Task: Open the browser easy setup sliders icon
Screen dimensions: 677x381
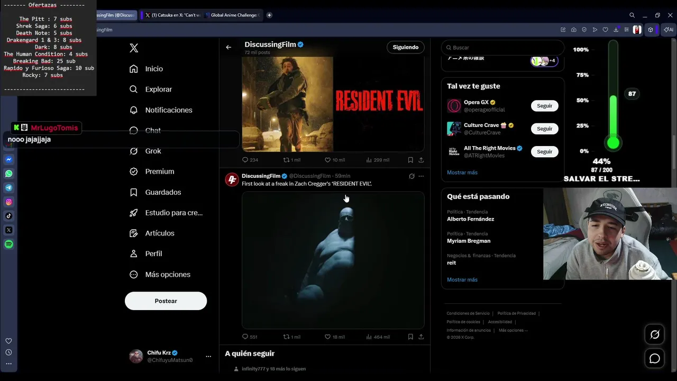Action: [626, 30]
